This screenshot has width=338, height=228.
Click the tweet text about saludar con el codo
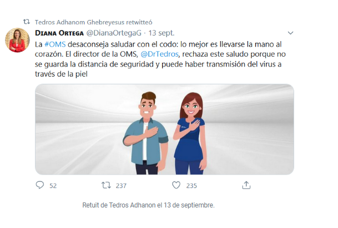coord(160,59)
